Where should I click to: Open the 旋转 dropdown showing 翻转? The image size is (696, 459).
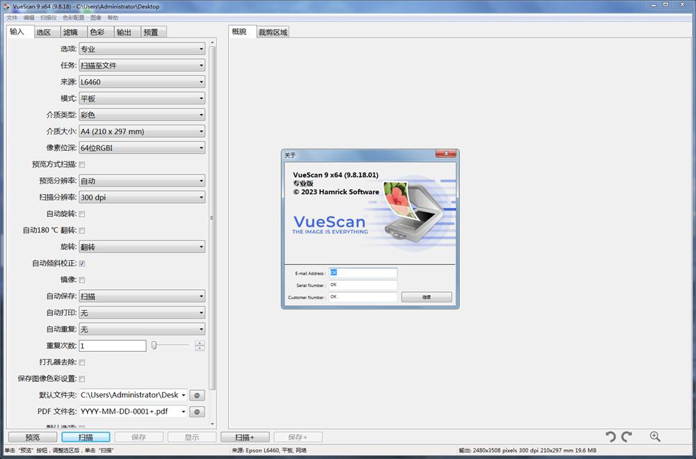click(x=142, y=247)
